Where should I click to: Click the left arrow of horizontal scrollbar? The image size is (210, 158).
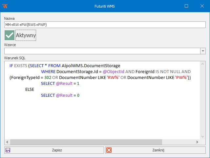(x=7, y=142)
